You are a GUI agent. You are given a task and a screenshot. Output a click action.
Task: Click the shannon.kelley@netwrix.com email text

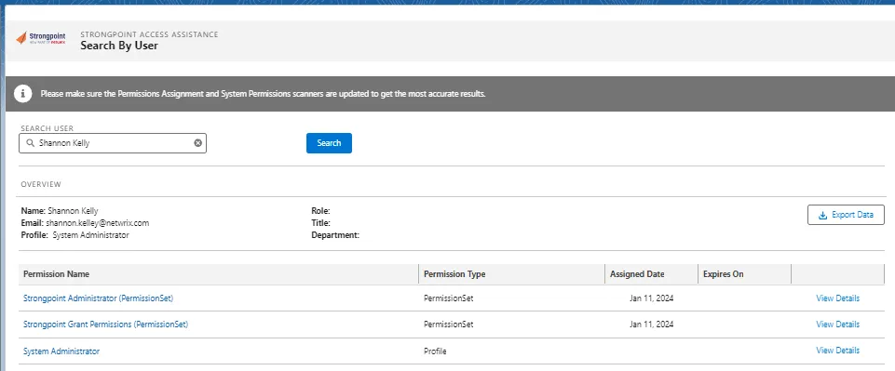coord(98,223)
